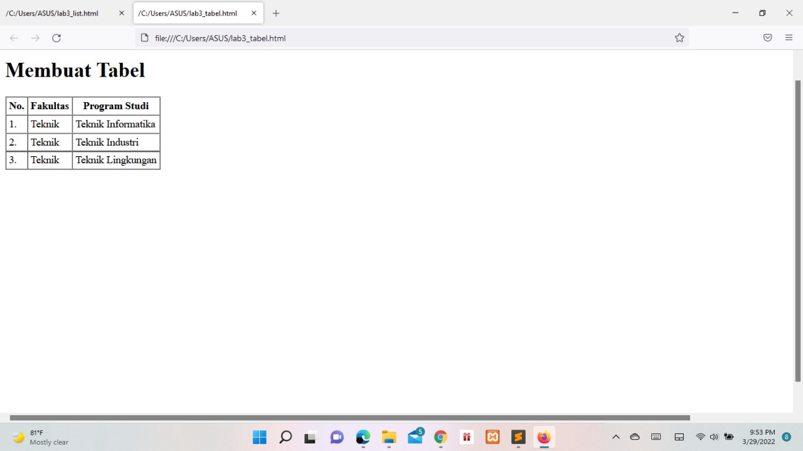Launch Google Chrome from the taskbar
Image resolution: width=803 pixels, height=451 pixels.
440,437
